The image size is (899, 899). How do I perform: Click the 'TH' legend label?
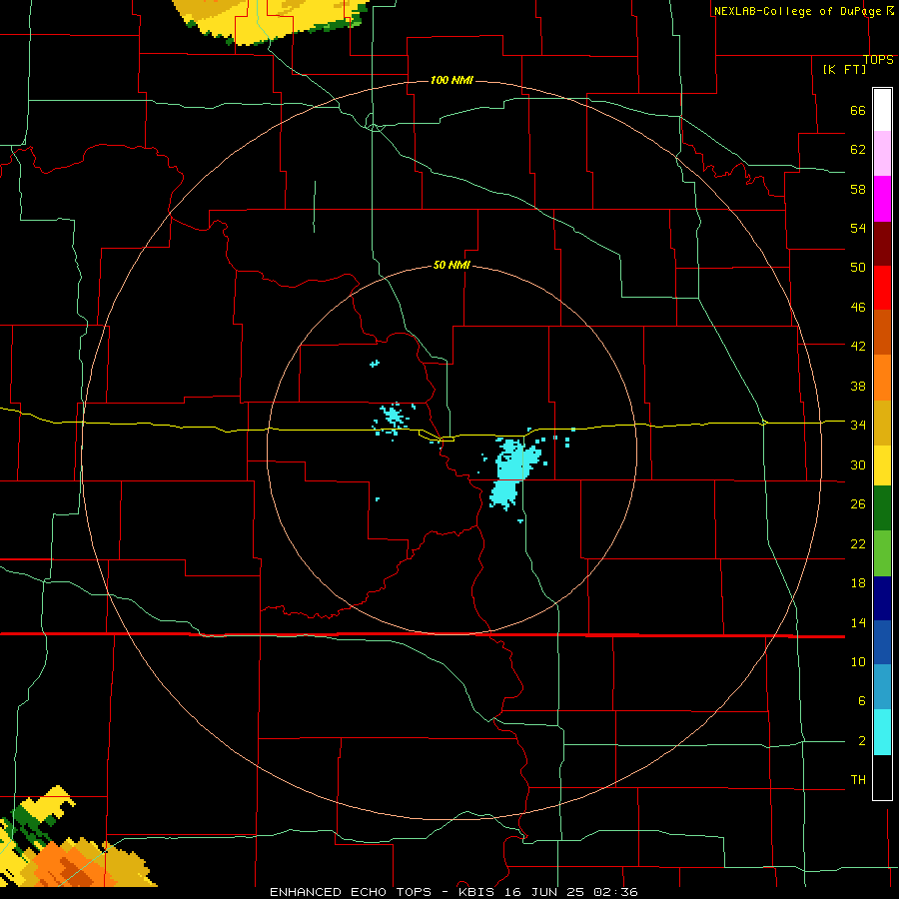(858, 780)
